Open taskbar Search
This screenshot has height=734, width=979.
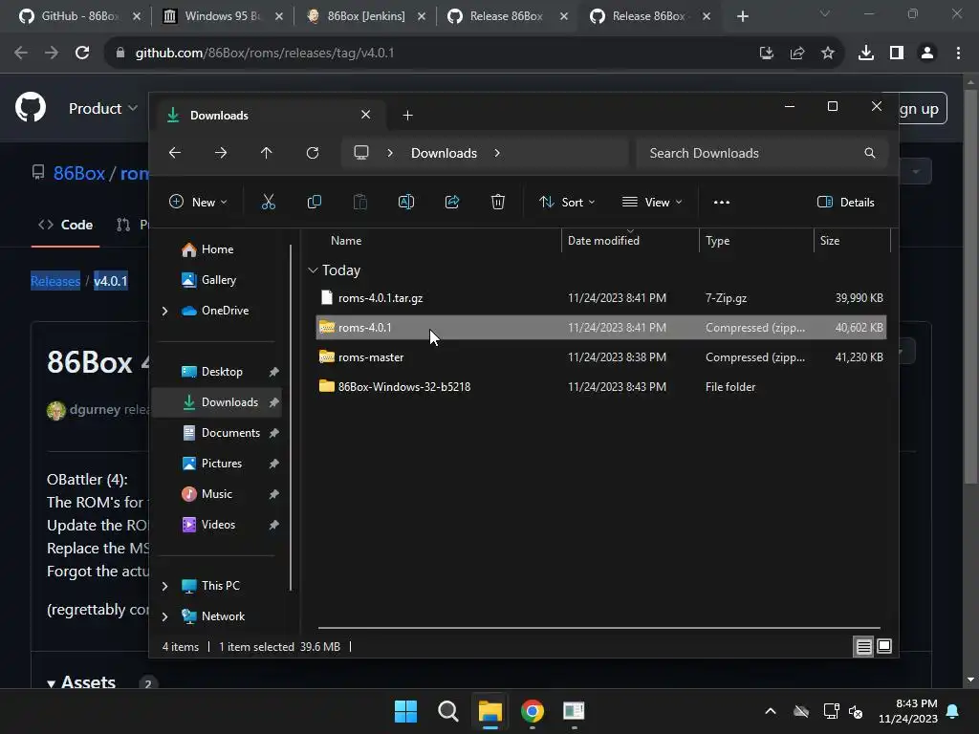point(448,711)
